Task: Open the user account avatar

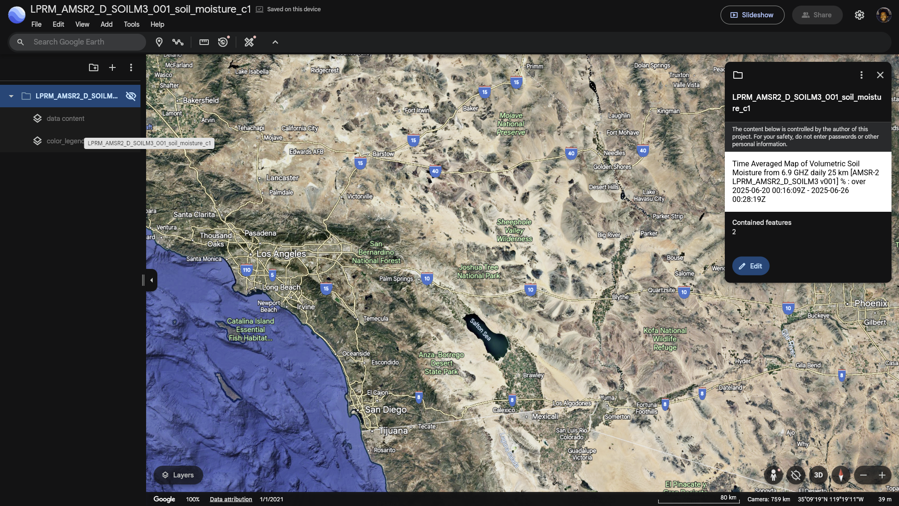Action: pyautogui.click(x=884, y=15)
